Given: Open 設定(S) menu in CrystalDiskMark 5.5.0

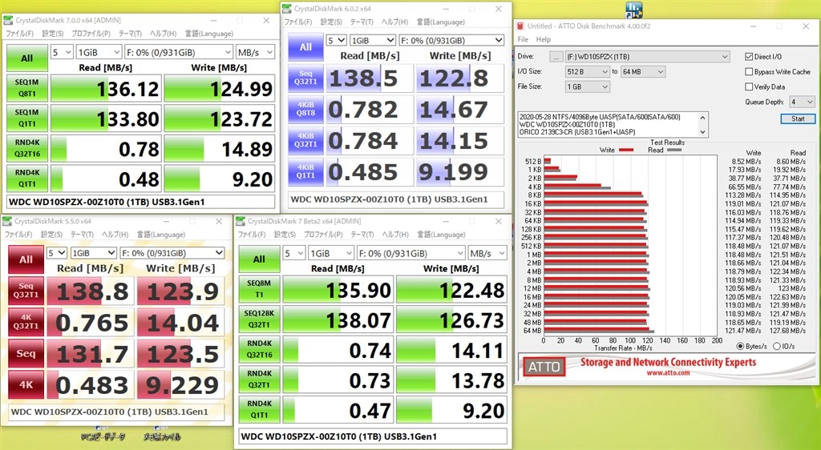Looking at the screenshot, I should click(52, 235).
